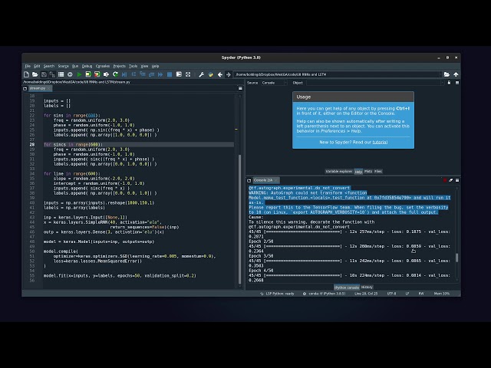Click the Object input field

[x=374, y=83]
